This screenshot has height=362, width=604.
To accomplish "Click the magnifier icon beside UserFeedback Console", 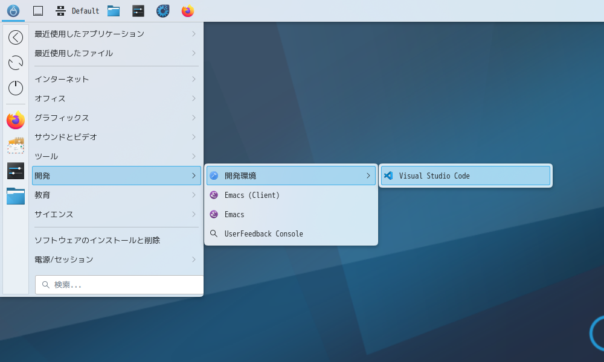I will pyautogui.click(x=214, y=233).
